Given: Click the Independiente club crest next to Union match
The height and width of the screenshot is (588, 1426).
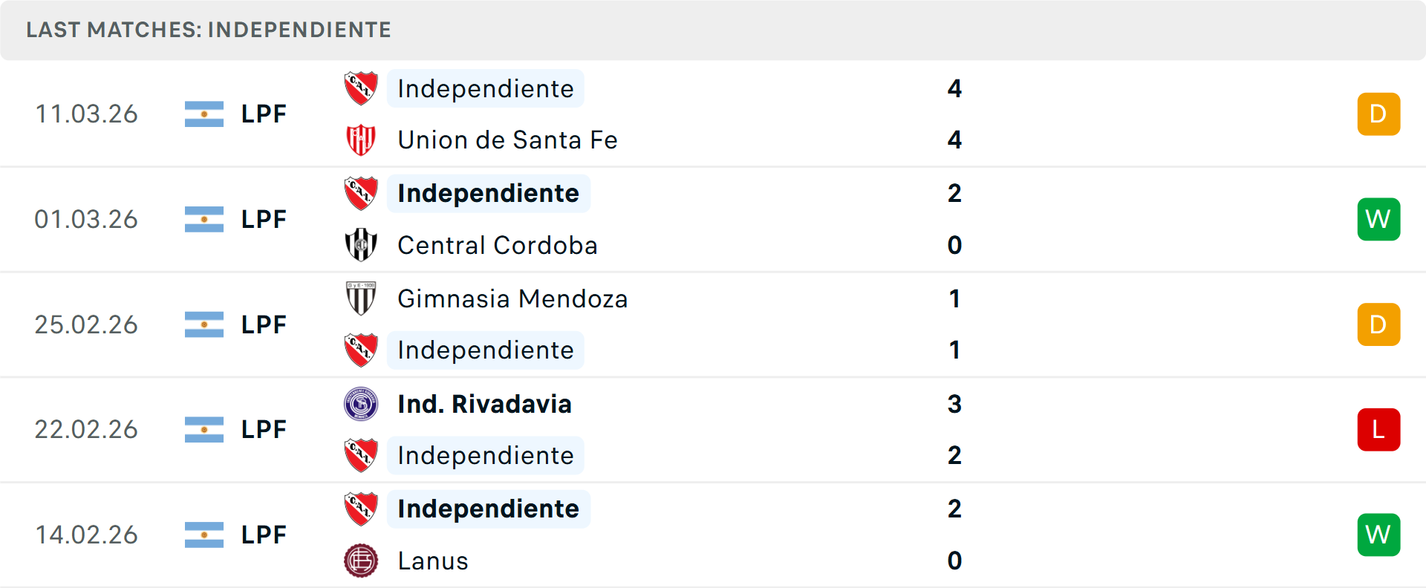Looking at the screenshot, I should pos(360,88).
